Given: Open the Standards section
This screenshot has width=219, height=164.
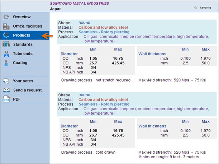Looking at the screenshot, I should [23, 44].
